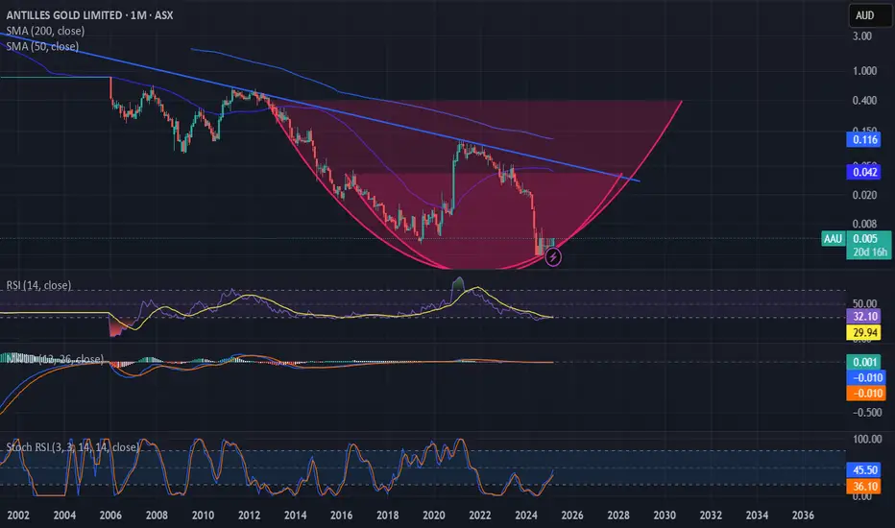Click the MACD indicator legend label
Image resolution: width=895 pixels, height=528 pixels.
click(54, 359)
